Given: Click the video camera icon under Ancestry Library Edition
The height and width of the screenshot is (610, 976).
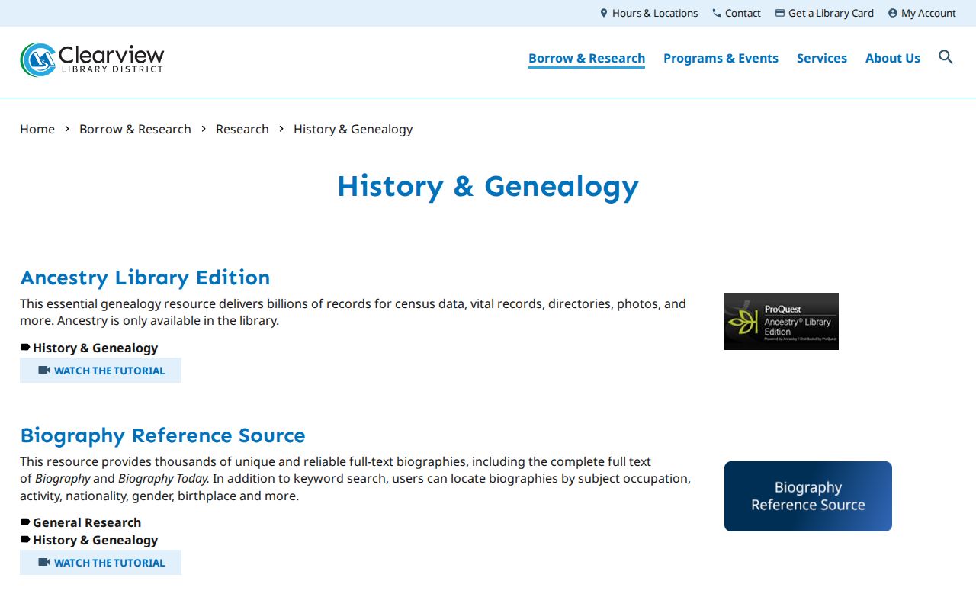Looking at the screenshot, I should click(x=44, y=370).
